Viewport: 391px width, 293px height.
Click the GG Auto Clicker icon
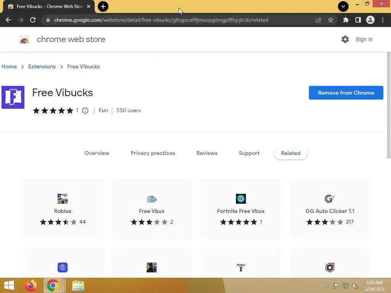330,199
